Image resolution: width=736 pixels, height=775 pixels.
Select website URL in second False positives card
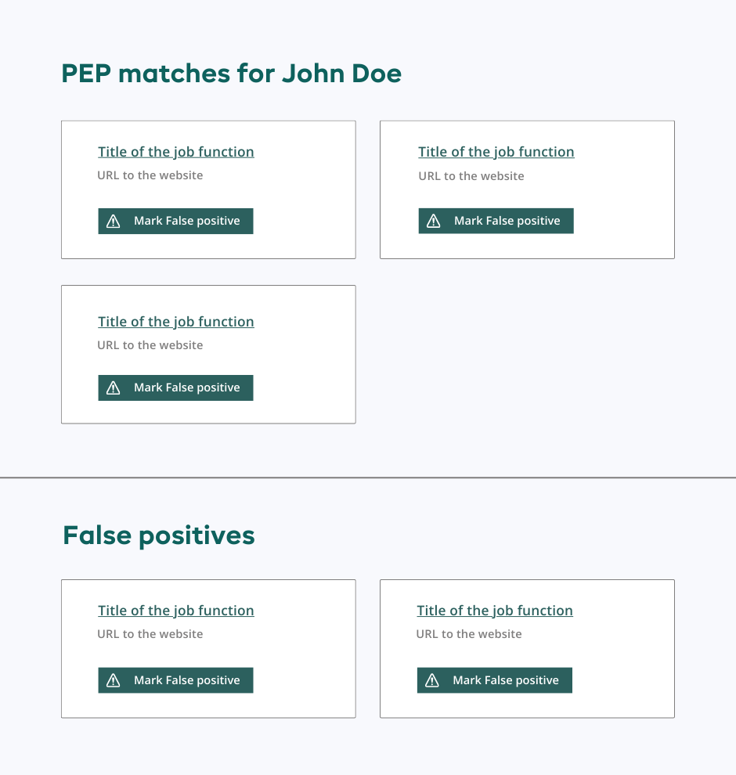pyautogui.click(x=469, y=634)
